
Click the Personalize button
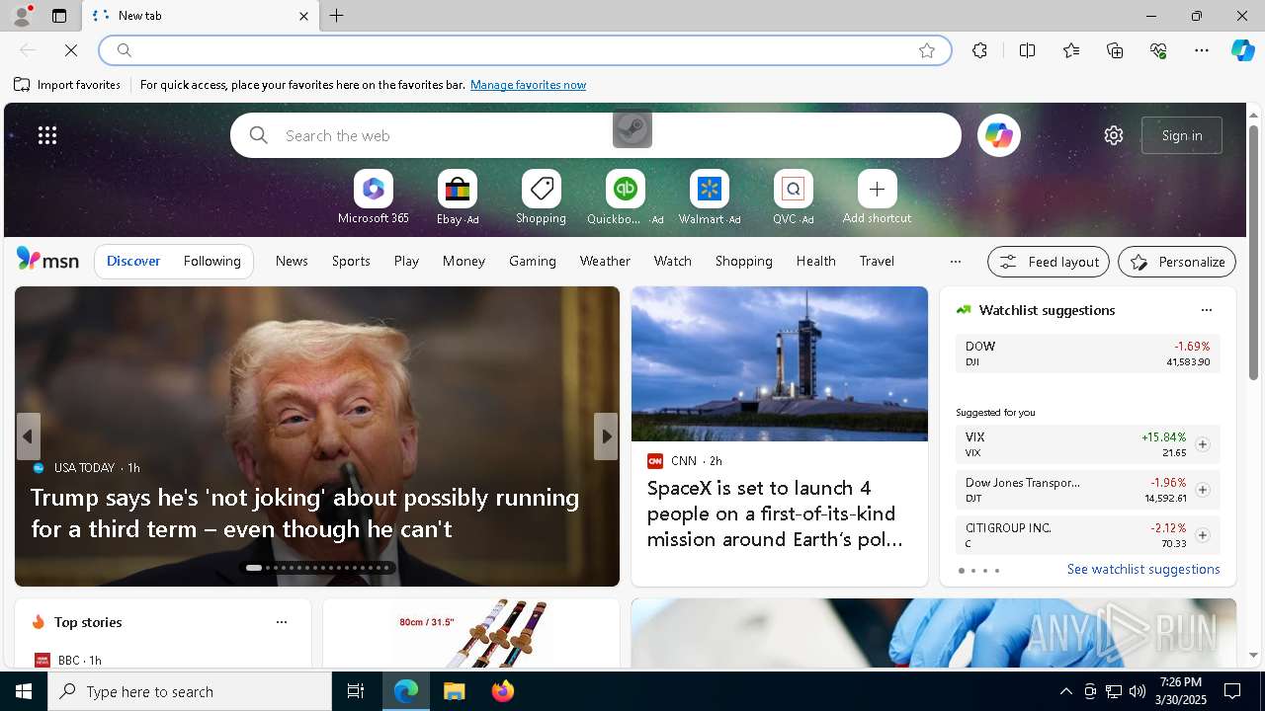tap(1177, 262)
